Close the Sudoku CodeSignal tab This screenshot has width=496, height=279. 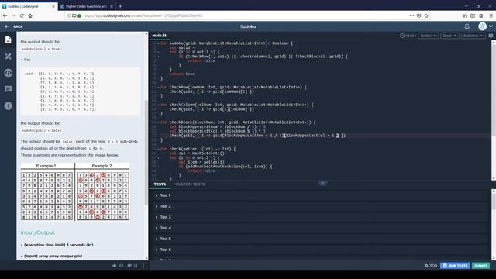(x=53, y=6)
